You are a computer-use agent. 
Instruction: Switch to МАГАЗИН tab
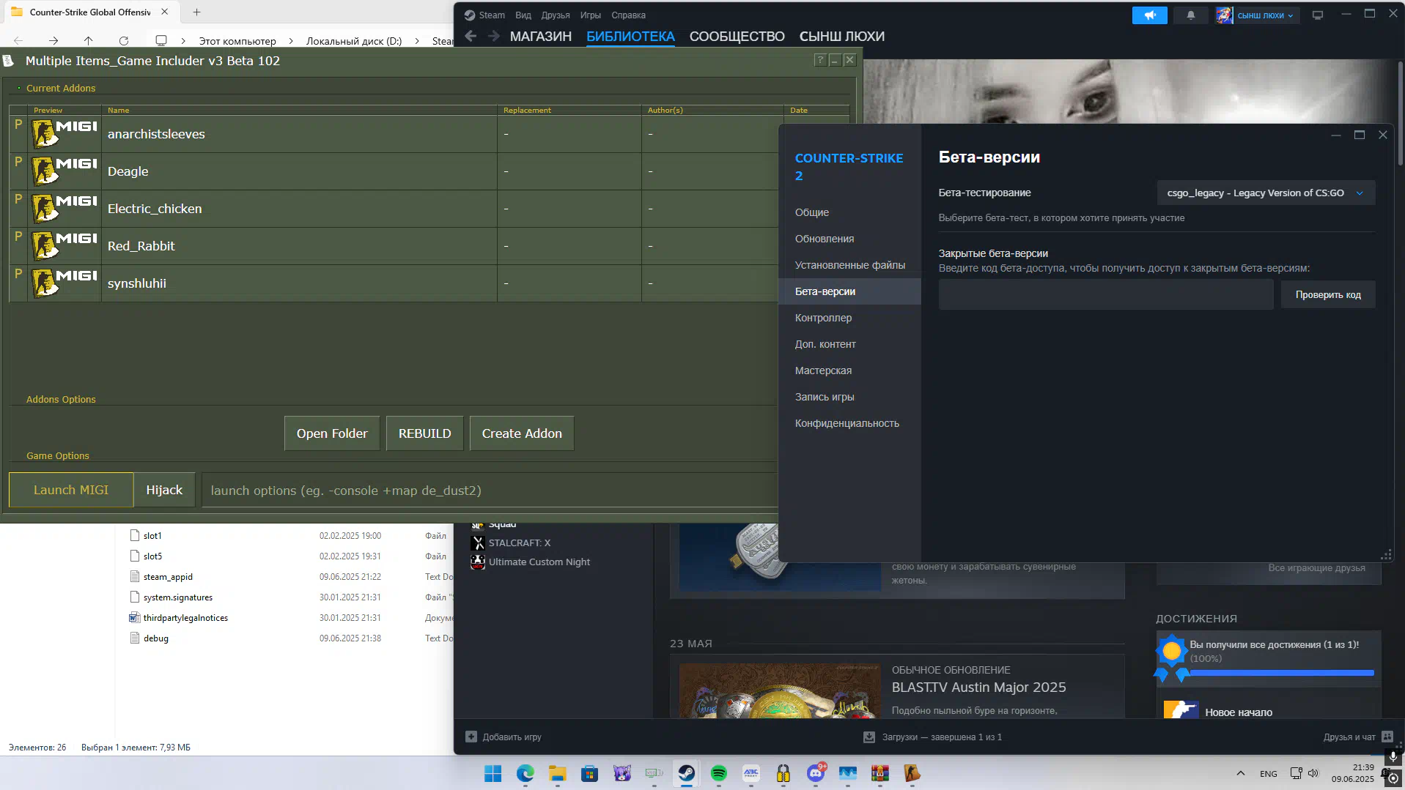(541, 36)
